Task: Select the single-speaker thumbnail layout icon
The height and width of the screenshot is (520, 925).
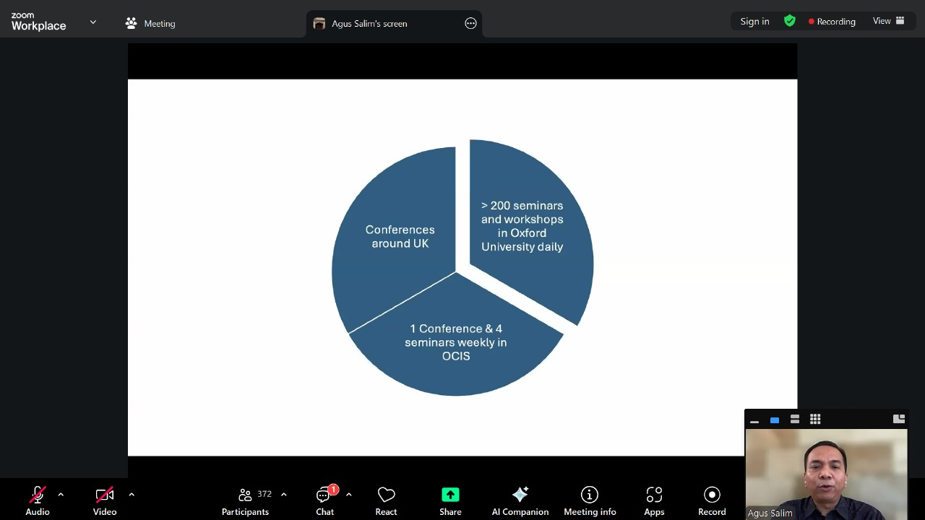Action: click(x=775, y=420)
